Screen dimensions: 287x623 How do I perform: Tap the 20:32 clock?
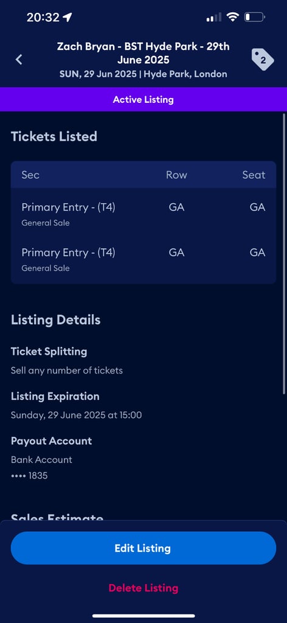pyautogui.click(x=43, y=17)
